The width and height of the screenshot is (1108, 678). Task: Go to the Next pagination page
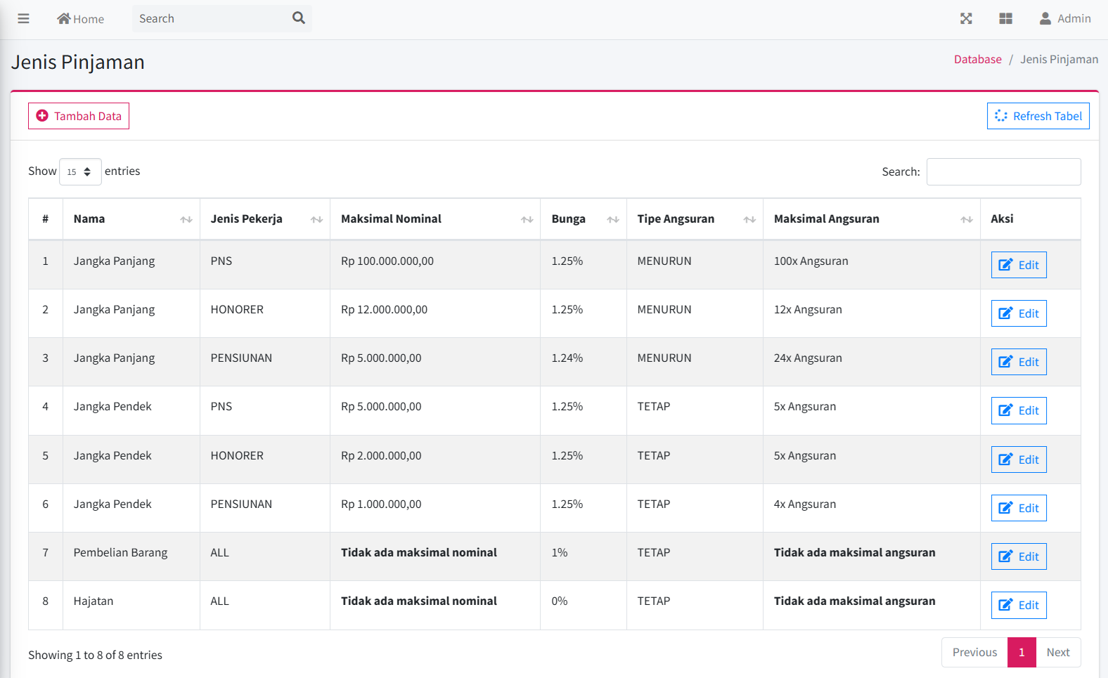(x=1057, y=653)
